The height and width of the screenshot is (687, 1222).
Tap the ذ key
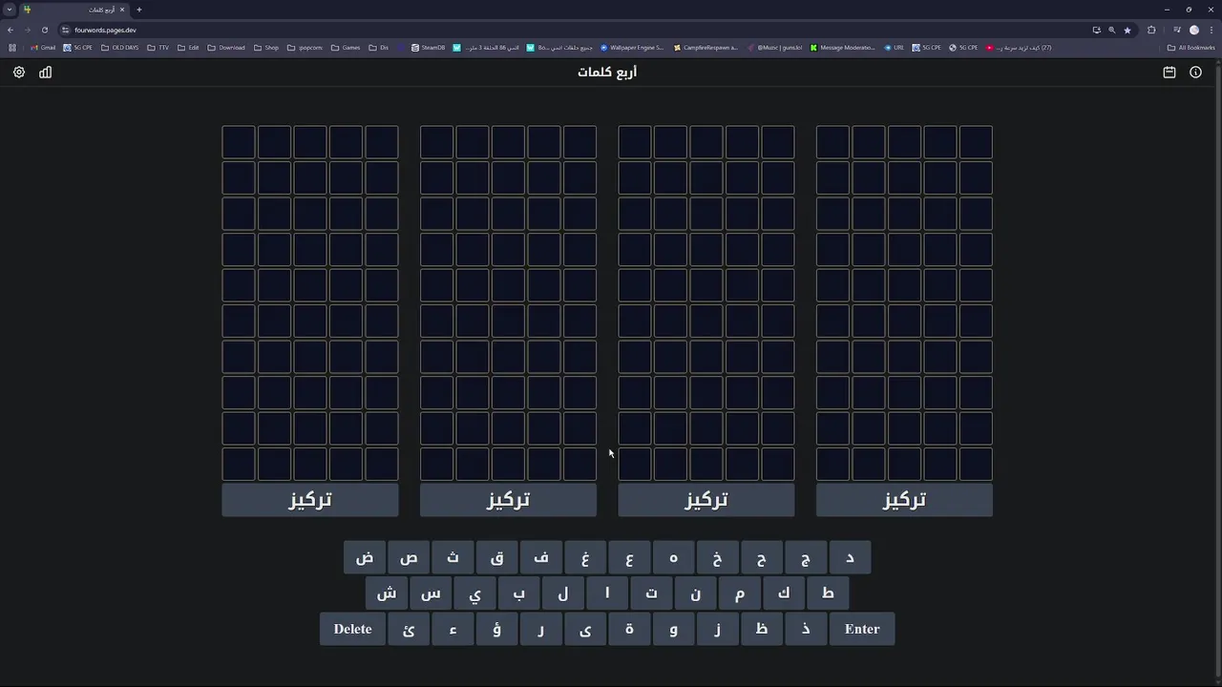(806, 629)
